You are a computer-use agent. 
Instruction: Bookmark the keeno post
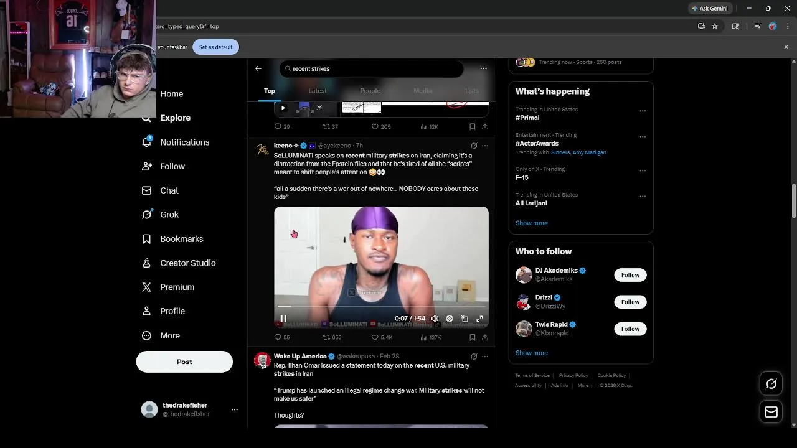(x=473, y=337)
